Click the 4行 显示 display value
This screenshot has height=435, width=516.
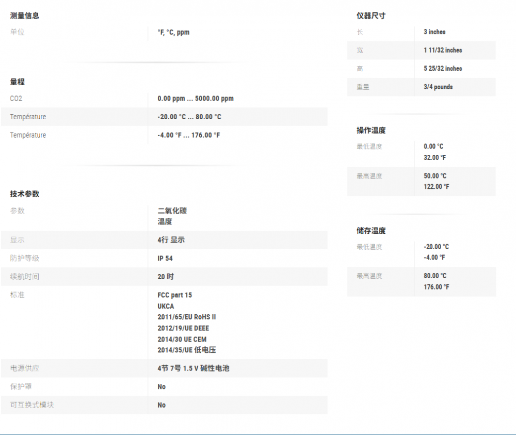[171, 240]
